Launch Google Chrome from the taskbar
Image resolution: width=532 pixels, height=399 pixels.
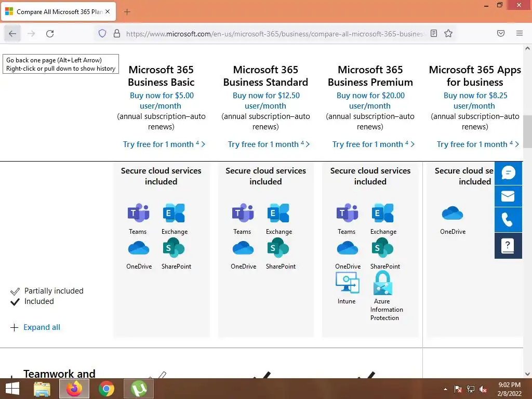pos(106,389)
